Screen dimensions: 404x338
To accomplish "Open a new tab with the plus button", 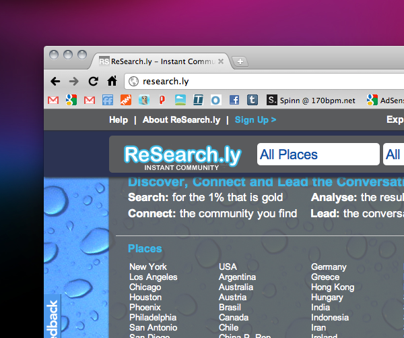I will click(240, 61).
